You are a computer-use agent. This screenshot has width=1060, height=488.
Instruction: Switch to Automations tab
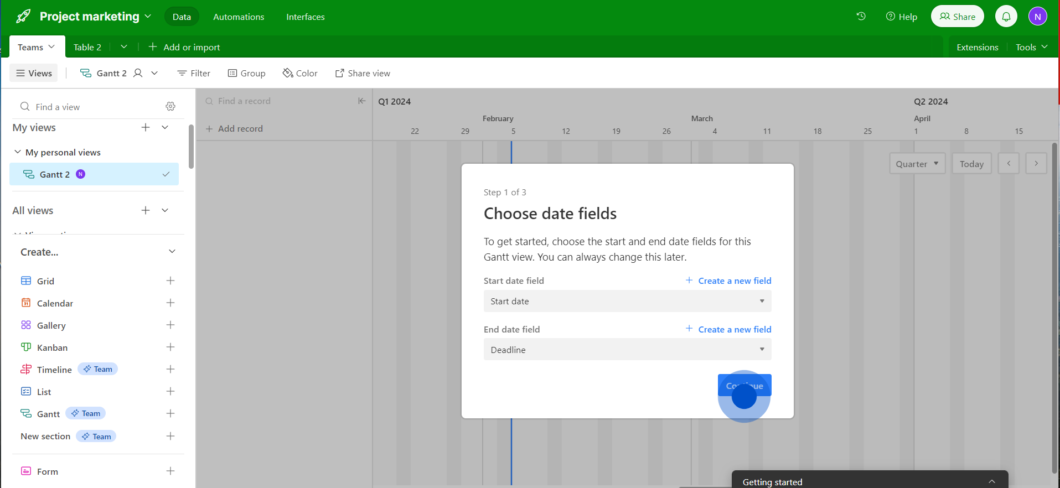[x=239, y=17]
